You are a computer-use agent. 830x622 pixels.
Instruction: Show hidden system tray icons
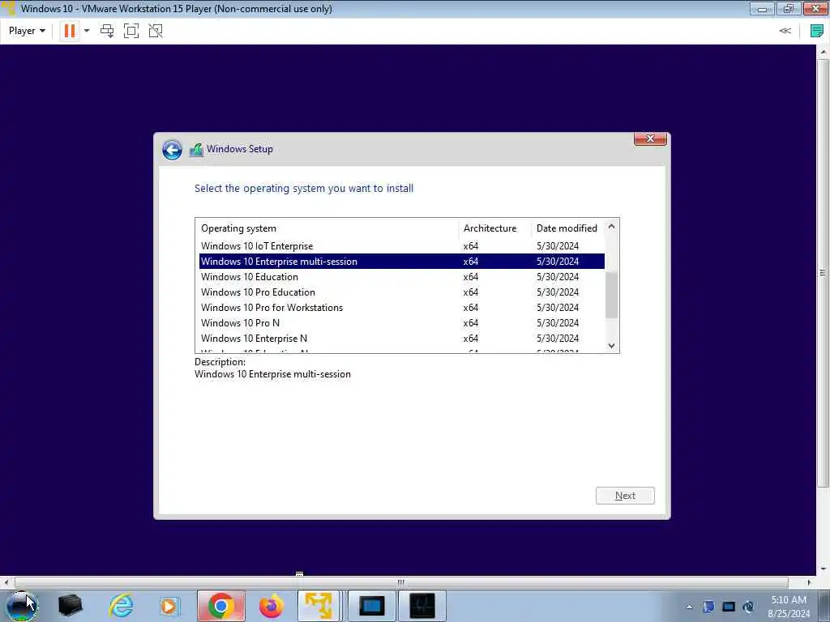[x=689, y=607]
